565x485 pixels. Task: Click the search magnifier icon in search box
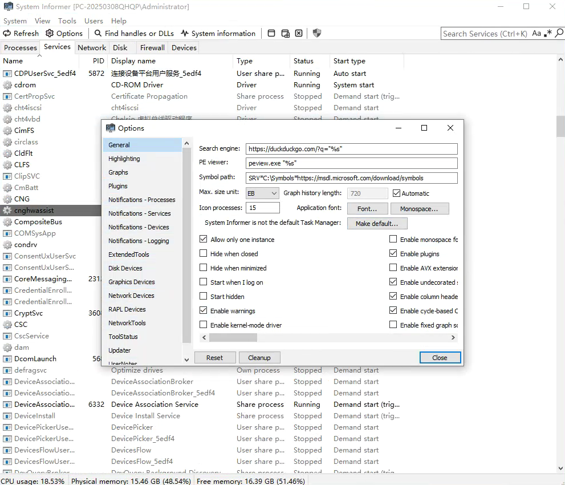click(x=559, y=33)
